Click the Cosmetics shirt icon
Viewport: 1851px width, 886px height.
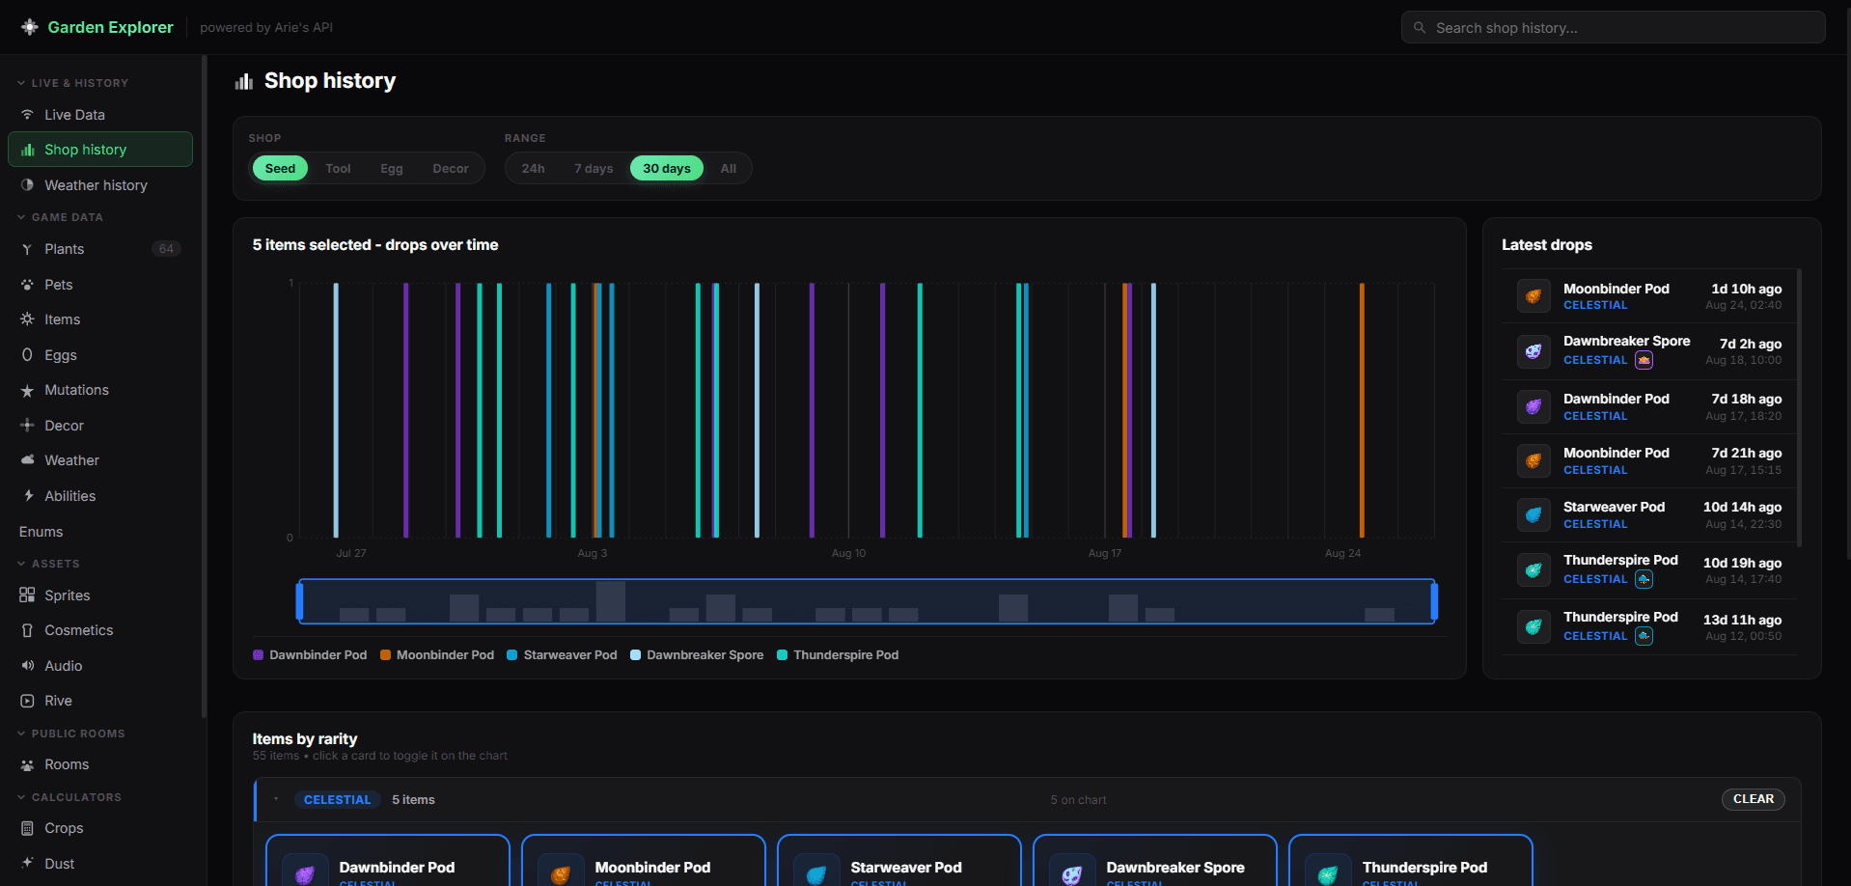27,630
